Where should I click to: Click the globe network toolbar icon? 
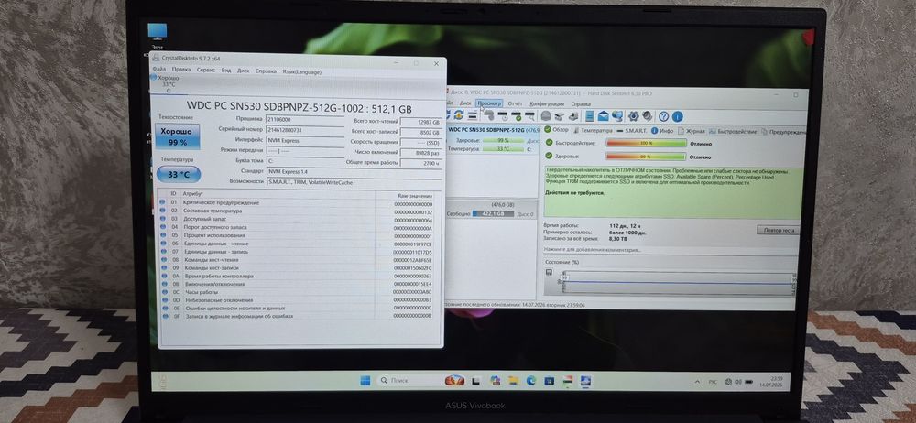(x=617, y=115)
